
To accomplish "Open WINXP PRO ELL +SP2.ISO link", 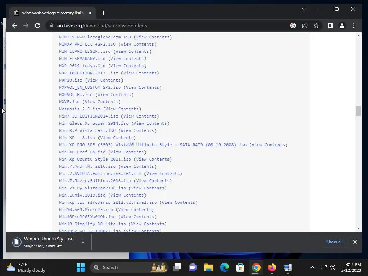I will [x=87, y=44].
